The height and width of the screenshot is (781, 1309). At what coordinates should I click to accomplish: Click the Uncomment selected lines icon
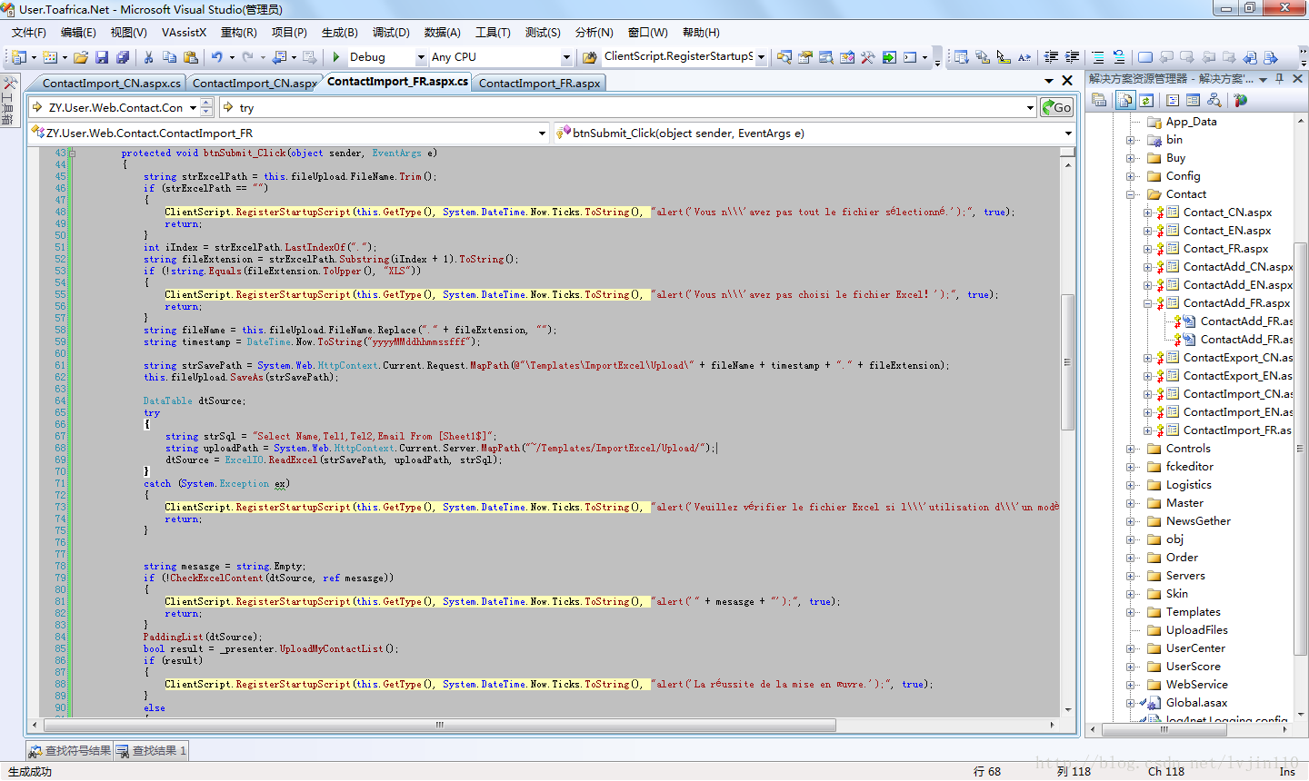pyautogui.click(x=1119, y=57)
